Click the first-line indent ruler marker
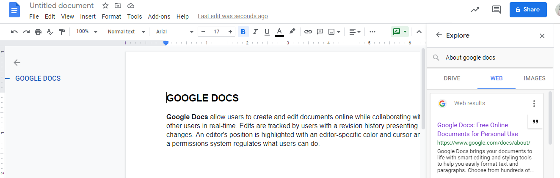The image size is (560, 178). point(166,41)
